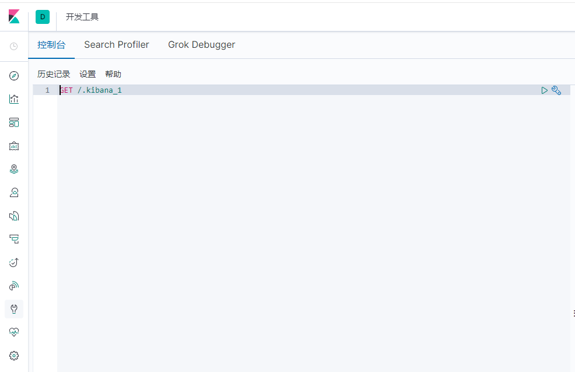Send the request with the play button
The height and width of the screenshot is (372, 575).
click(545, 90)
